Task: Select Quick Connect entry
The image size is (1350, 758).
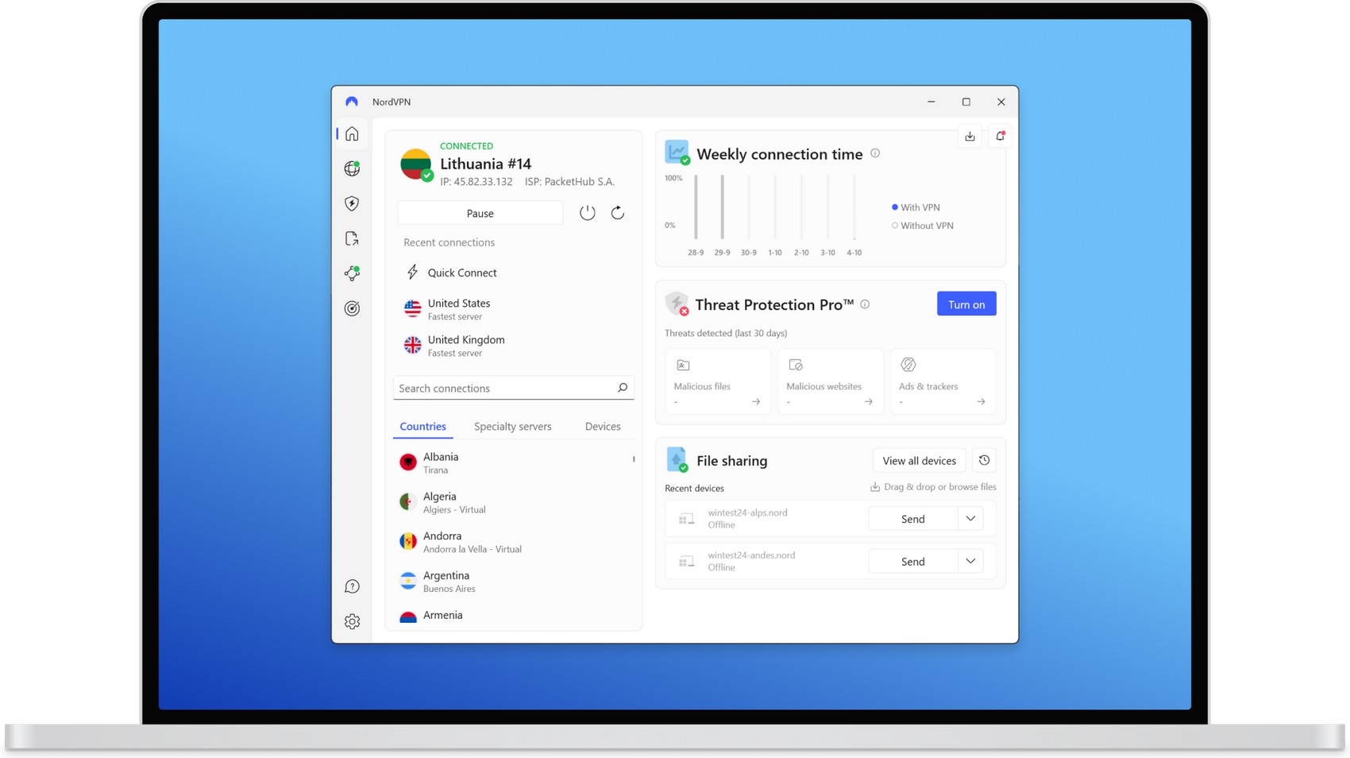Action: pos(514,273)
